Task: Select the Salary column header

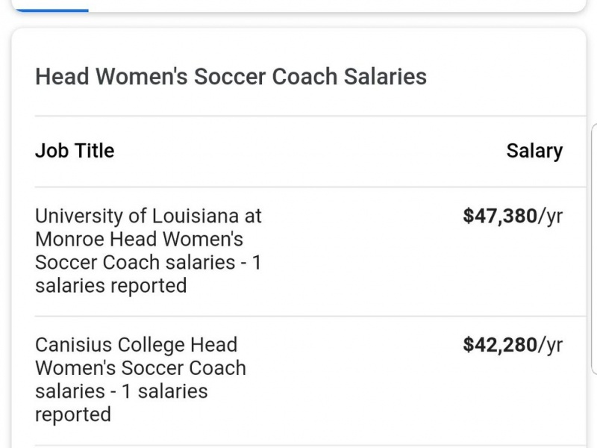Action: pyautogui.click(x=534, y=151)
